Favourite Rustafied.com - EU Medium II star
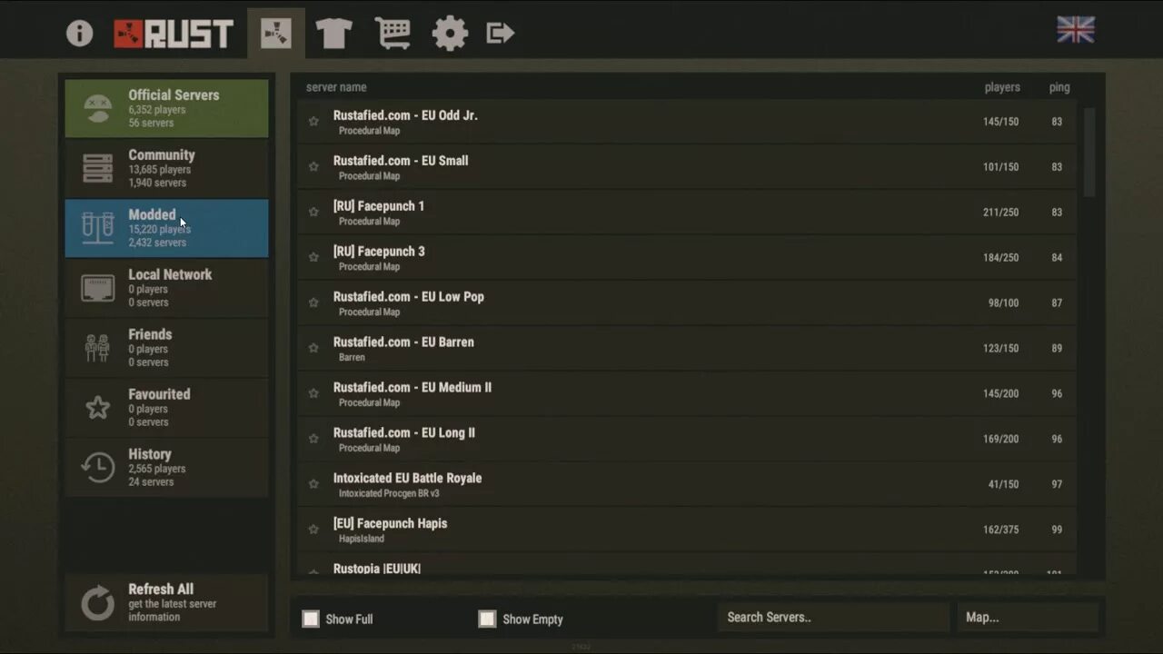Screen dimensions: 1163x654 click(x=313, y=393)
